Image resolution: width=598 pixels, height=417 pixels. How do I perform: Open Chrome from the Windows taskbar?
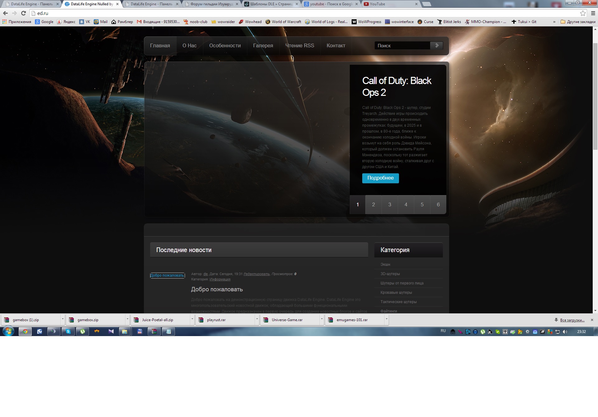25,331
